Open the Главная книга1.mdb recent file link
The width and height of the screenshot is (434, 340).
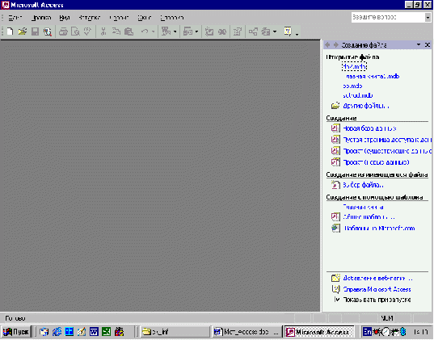click(x=373, y=77)
